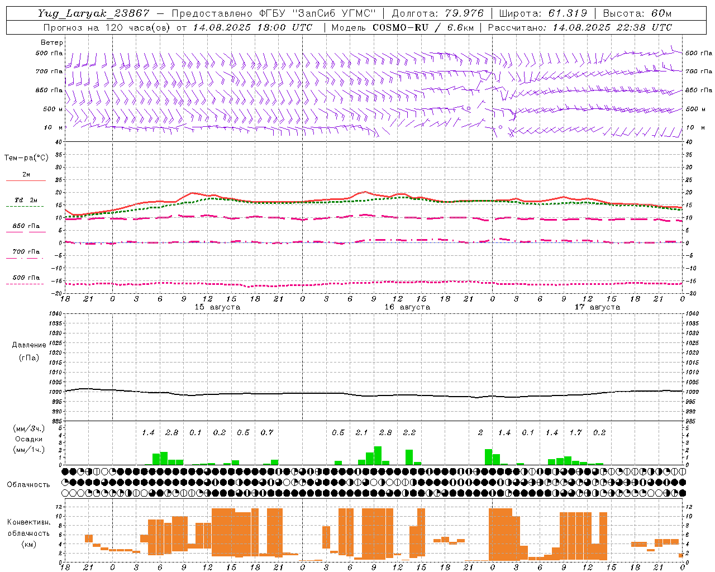Click the Широта: 61.319 value
Image resolution: width=715 pixels, height=572 pixels.
click(x=543, y=13)
